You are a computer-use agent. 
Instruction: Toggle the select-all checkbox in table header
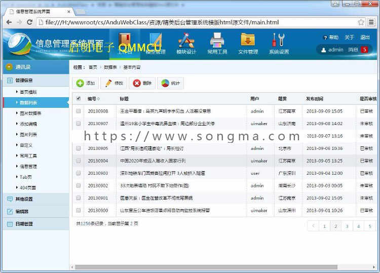coord(78,98)
